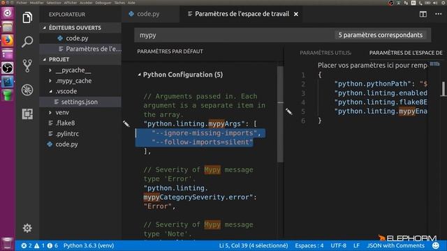Select the Paramètres de l'espace de travail tab

tap(242, 14)
